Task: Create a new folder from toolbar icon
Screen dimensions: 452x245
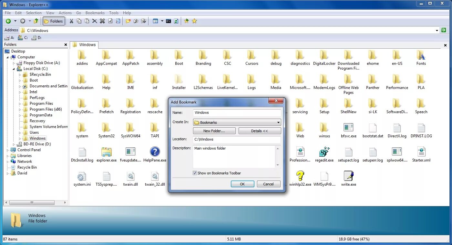Action: (x=128, y=21)
